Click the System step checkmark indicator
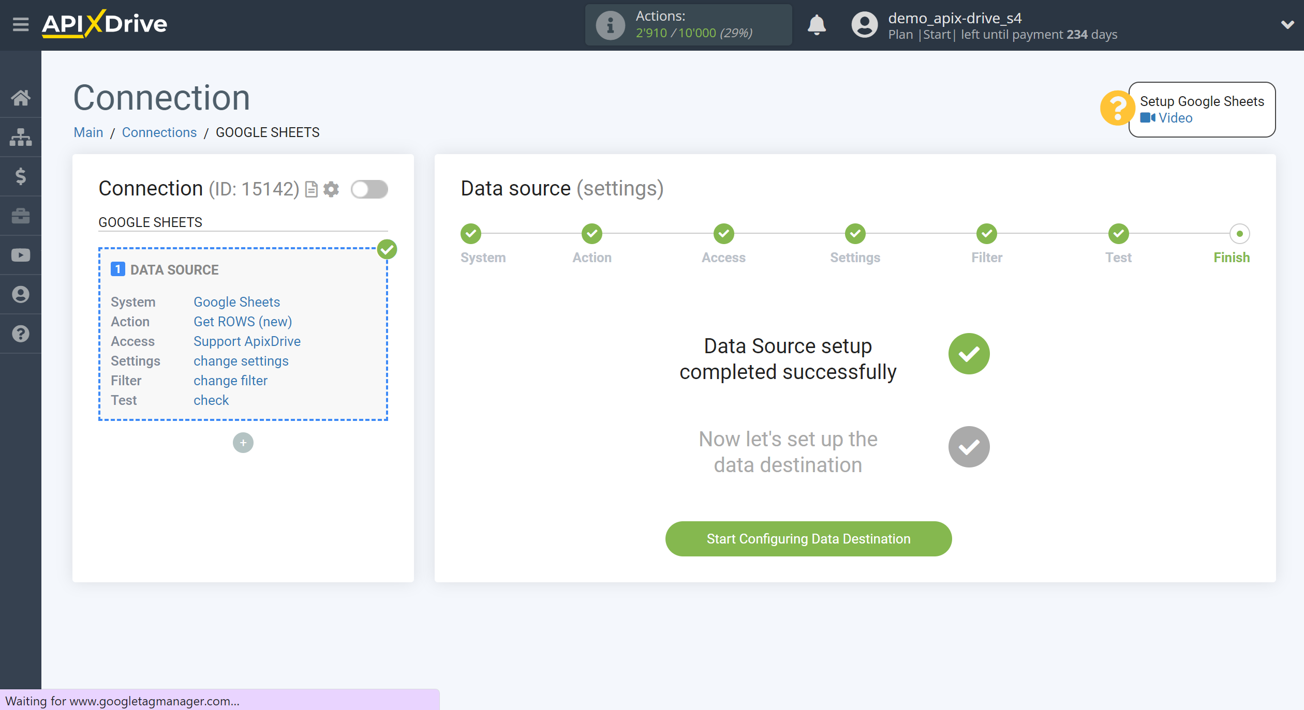Viewport: 1304px width, 710px height. [473, 234]
